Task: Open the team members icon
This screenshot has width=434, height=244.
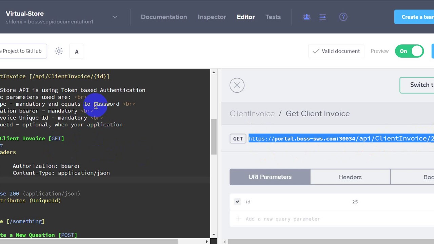Action: click(x=307, y=17)
